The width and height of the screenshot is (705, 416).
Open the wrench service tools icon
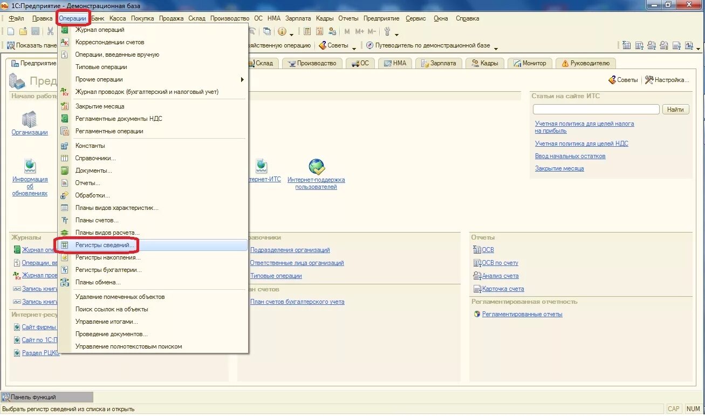tap(387, 31)
